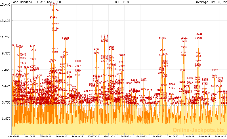Select the 20-02-25 date on the x-axis
This screenshot has width=227, height=139.
point(220,136)
